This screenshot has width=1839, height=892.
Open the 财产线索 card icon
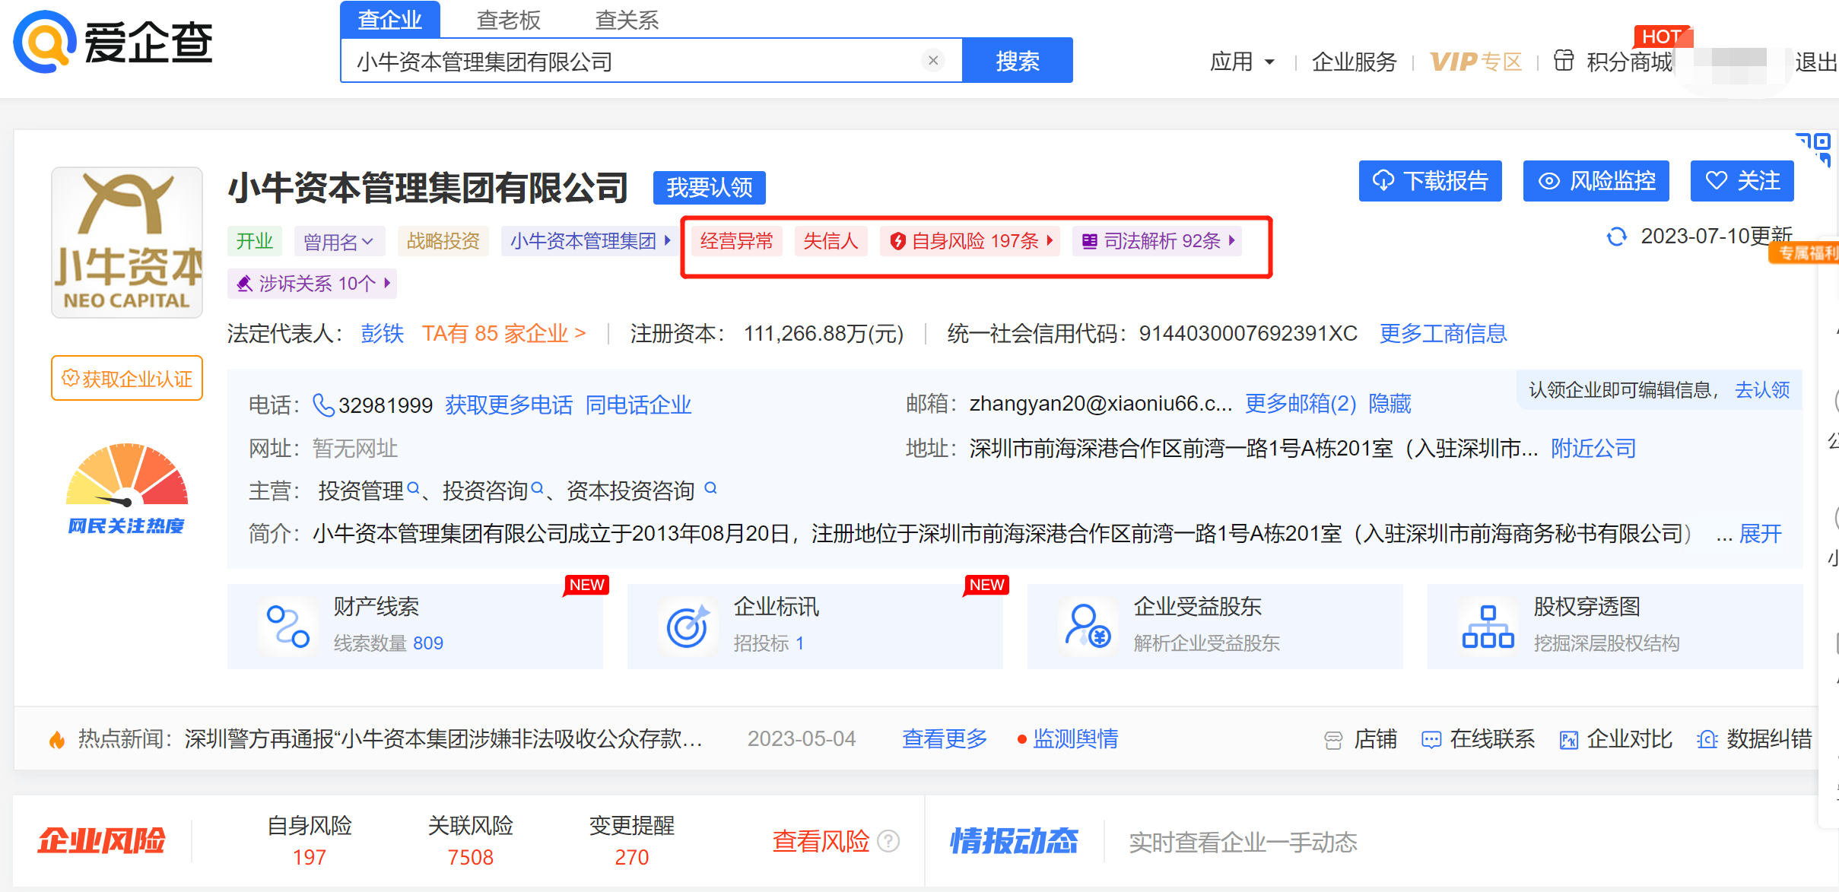[288, 626]
